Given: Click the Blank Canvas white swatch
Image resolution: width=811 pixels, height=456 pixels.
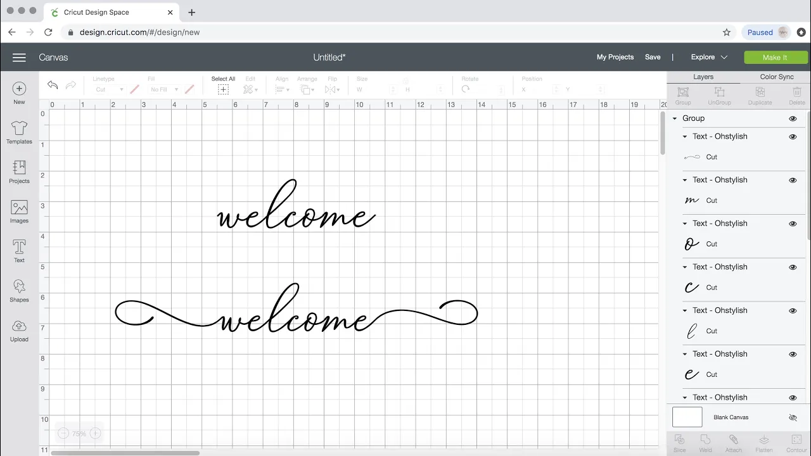Looking at the screenshot, I should point(687,417).
